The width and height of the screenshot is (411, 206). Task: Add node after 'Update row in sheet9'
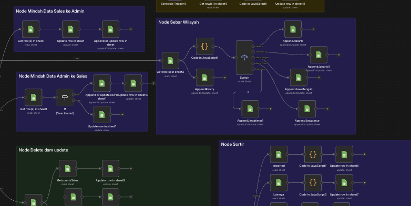tap(131, 169)
